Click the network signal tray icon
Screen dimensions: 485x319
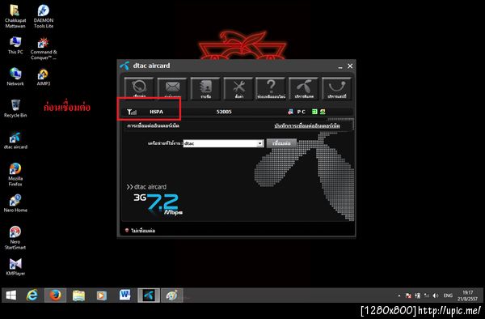(427, 296)
